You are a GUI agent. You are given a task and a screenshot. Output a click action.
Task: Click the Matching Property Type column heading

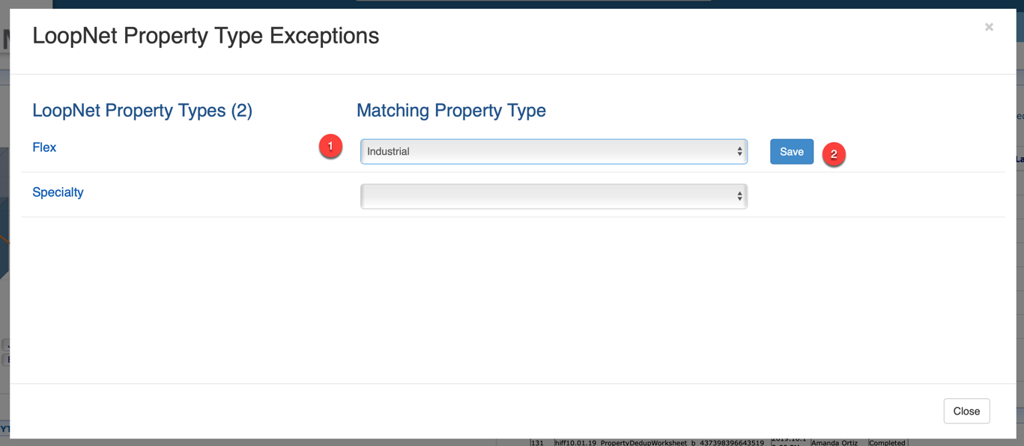click(x=451, y=111)
